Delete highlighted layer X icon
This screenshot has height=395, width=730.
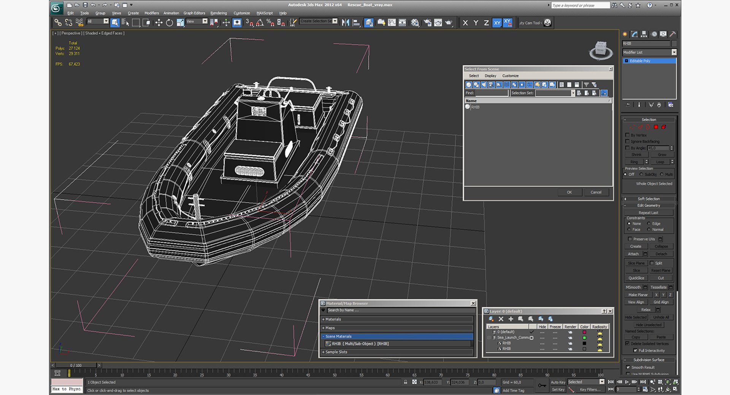pos(501,319)
